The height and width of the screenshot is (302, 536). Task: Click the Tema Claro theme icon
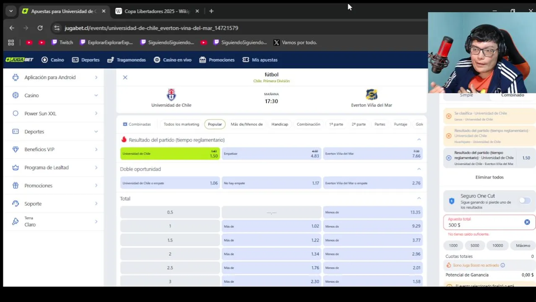(x=16, y=221)
